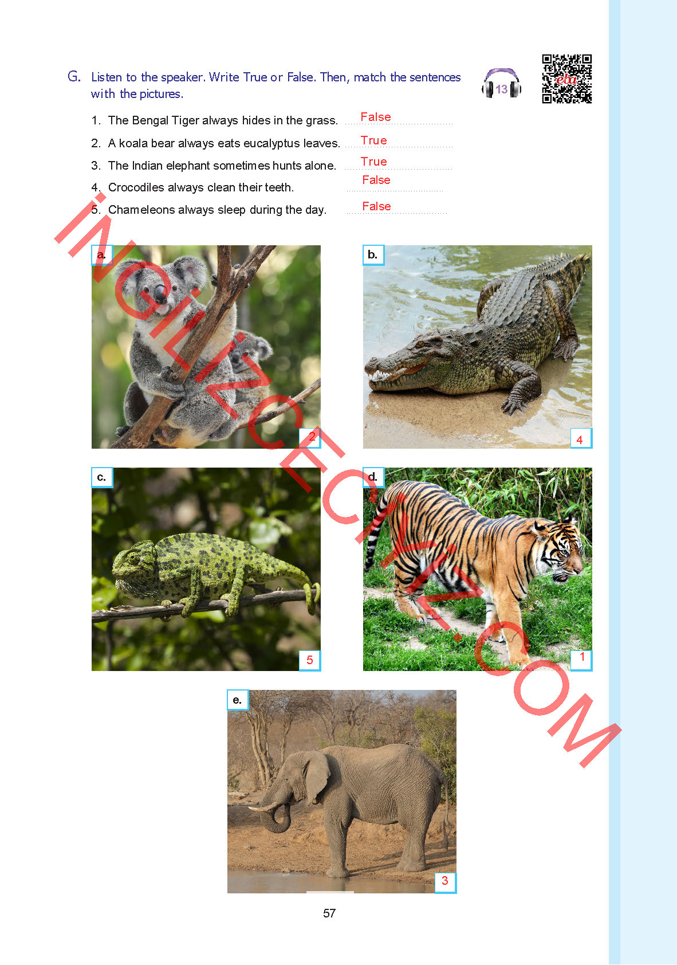Select answer box numbered 3 on elephant photo

click(x=446, y=882)
